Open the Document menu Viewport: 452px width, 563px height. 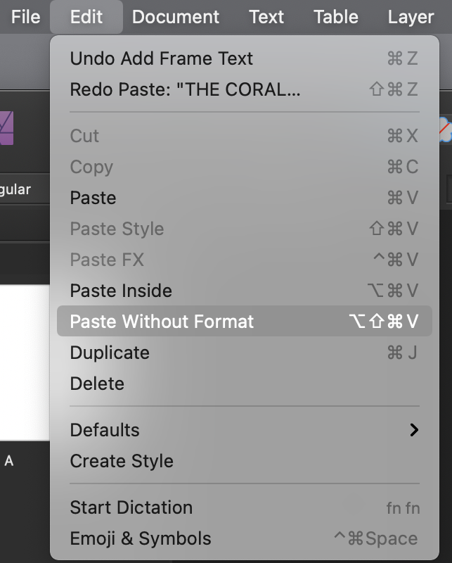175,17
